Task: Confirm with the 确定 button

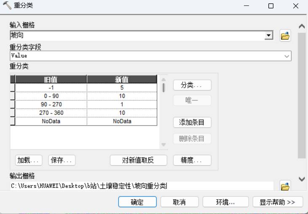Action: [137, 202]
